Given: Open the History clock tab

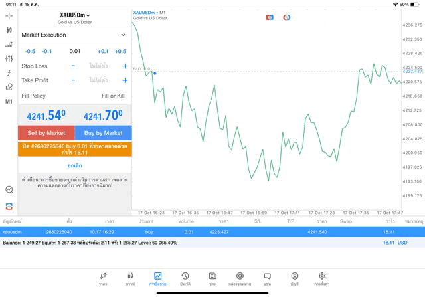Looking at the screenshot, I should 185,278.
